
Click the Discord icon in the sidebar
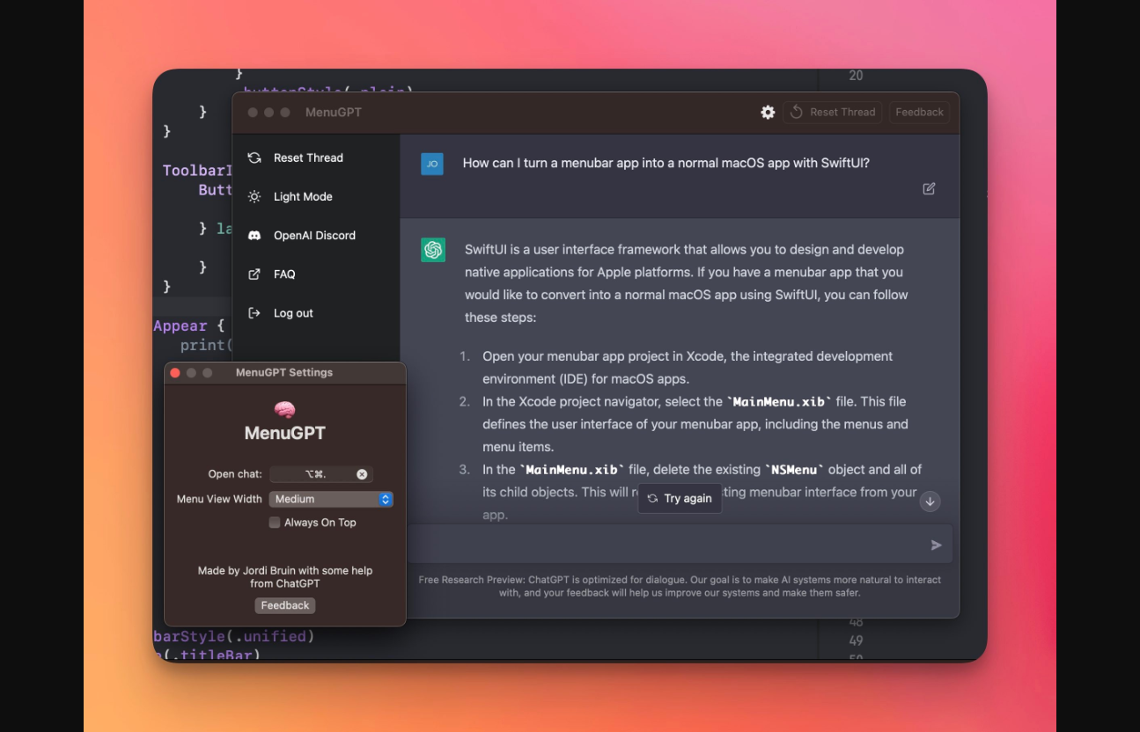(254, 236)
